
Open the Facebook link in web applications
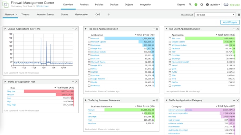(95, 55)
